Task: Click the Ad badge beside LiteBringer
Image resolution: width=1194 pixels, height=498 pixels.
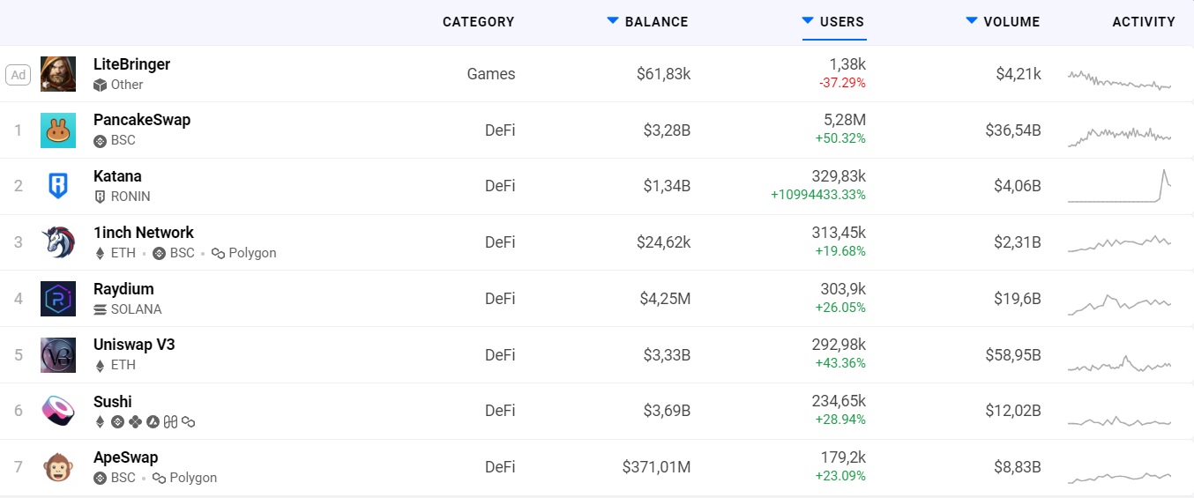Action: point(18,75)
